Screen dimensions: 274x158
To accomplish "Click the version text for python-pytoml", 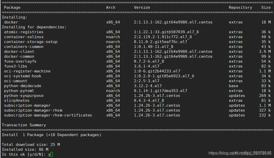I will (160, 91).
